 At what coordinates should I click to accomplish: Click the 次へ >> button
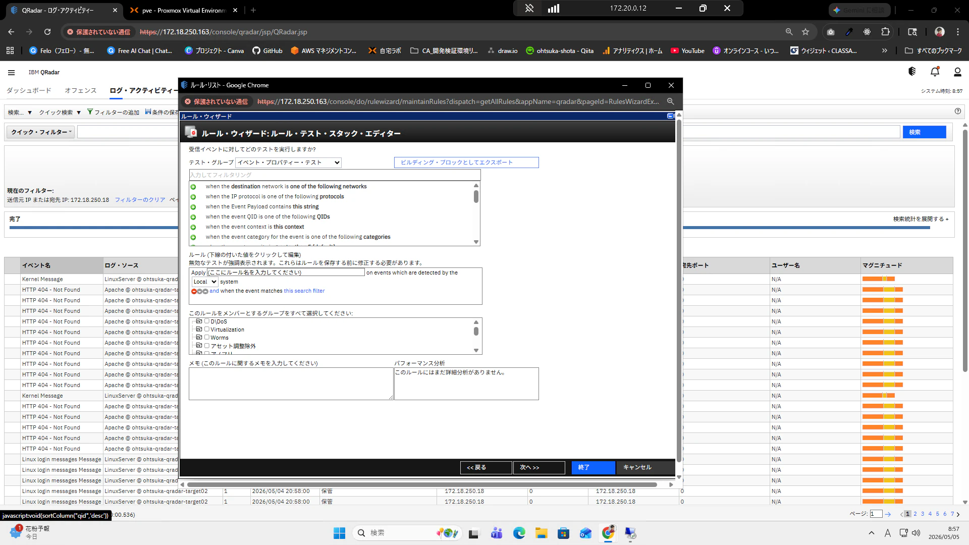539,468
